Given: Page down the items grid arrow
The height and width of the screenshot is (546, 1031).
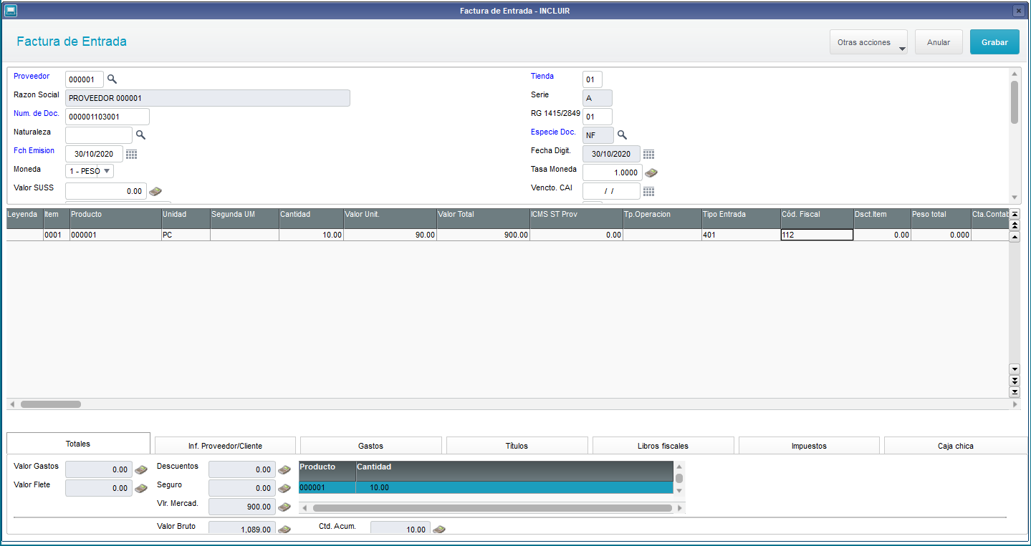Looking at the screenshot, I should click(x=1014, y=381).
